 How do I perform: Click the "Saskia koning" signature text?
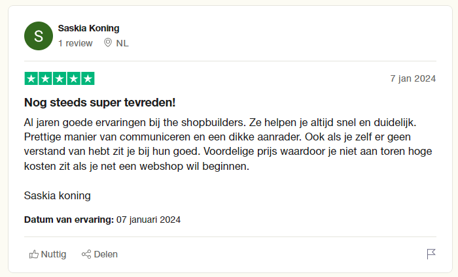coord(57,195)
